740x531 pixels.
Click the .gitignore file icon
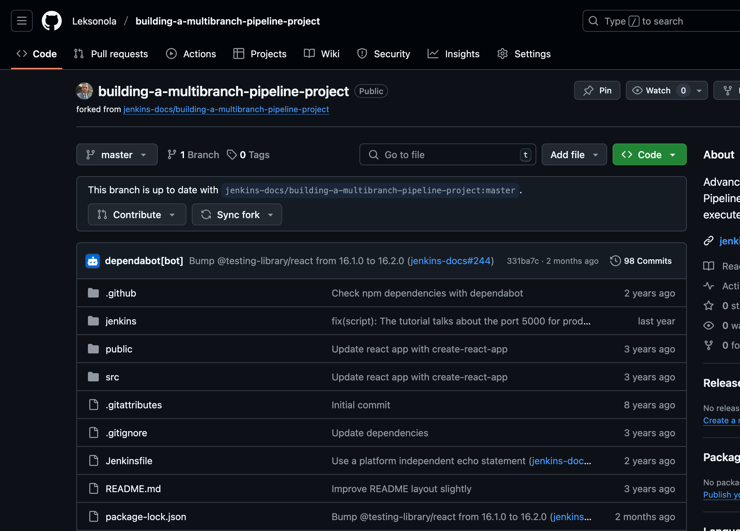tap(93, 433)
